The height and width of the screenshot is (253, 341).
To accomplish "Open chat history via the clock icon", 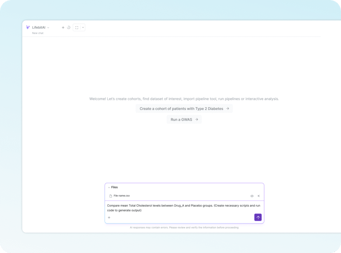I will [x=69, y=27].
